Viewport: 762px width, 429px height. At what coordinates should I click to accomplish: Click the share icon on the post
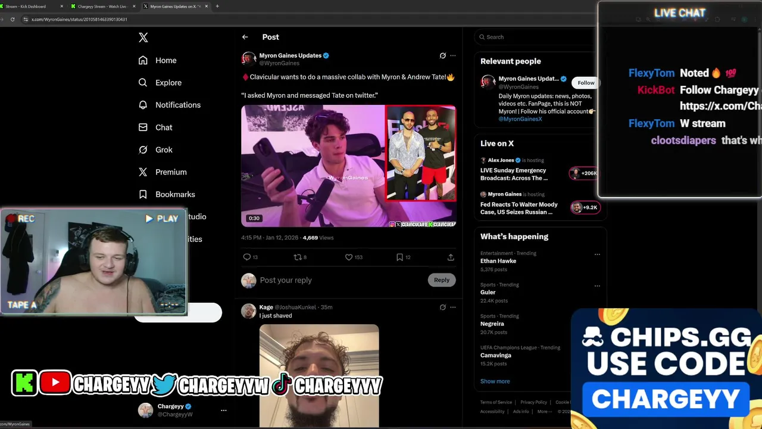(451, 257)
